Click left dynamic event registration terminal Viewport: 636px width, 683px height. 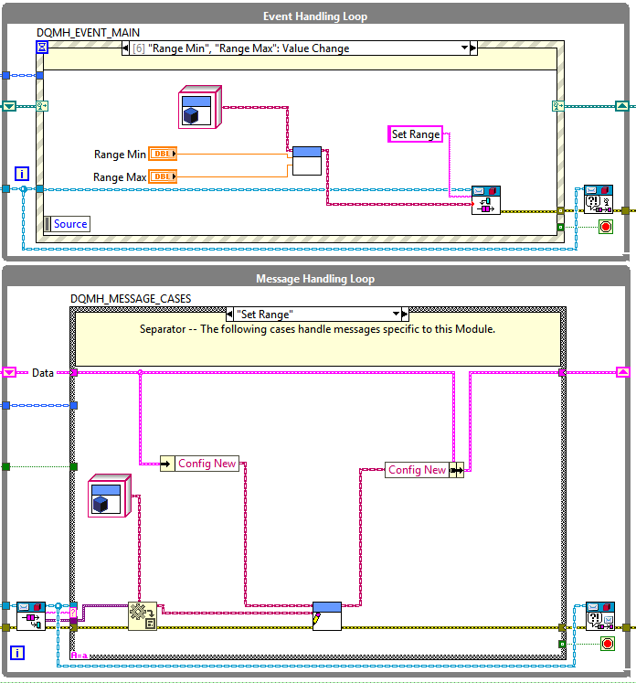coord(42,106)
